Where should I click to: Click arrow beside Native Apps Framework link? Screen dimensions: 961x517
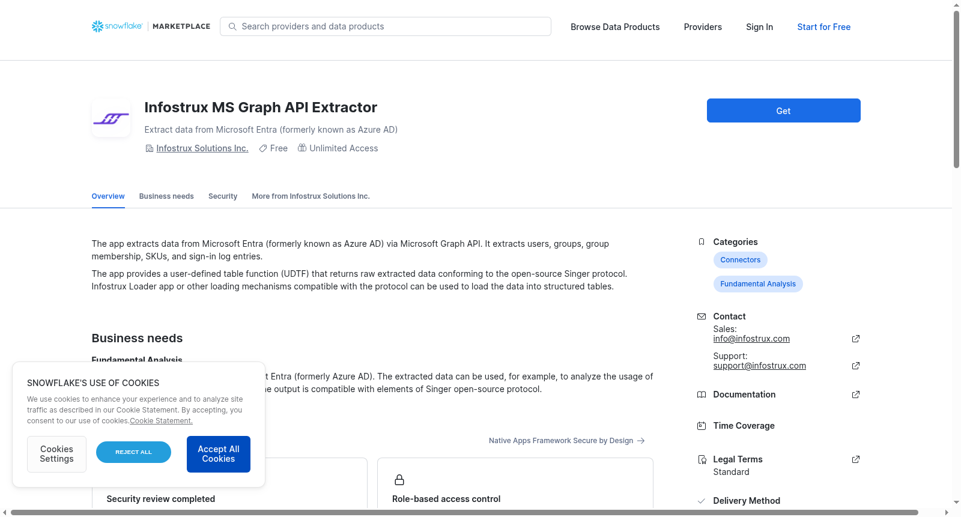641,441
